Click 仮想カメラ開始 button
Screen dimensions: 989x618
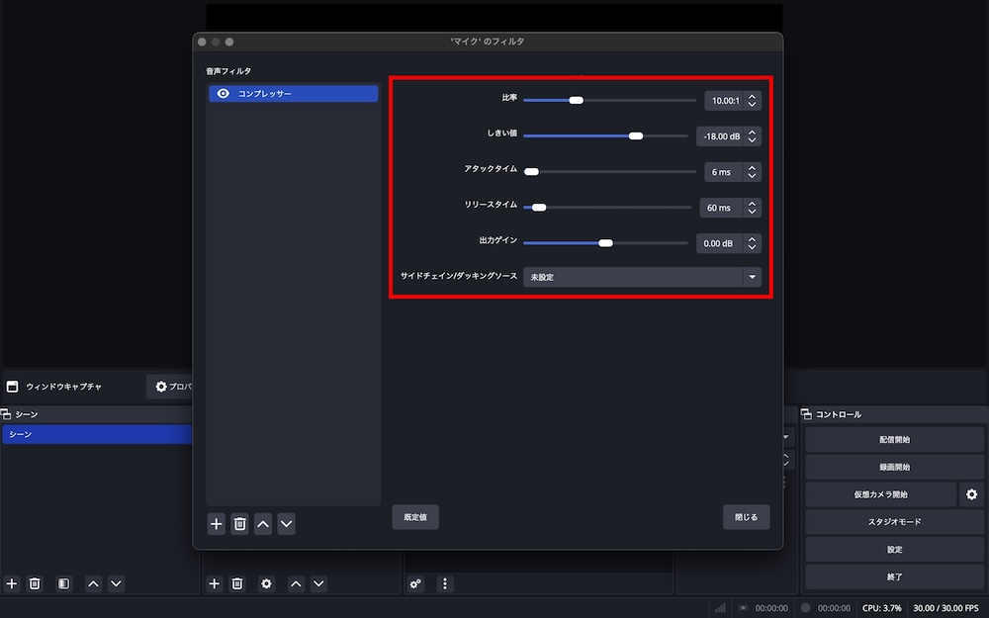(880, 494)
